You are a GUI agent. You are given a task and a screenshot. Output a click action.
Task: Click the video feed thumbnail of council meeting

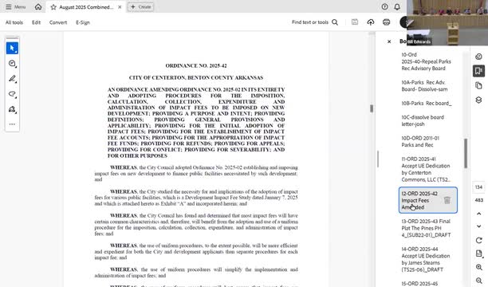[x=447, y=23]
